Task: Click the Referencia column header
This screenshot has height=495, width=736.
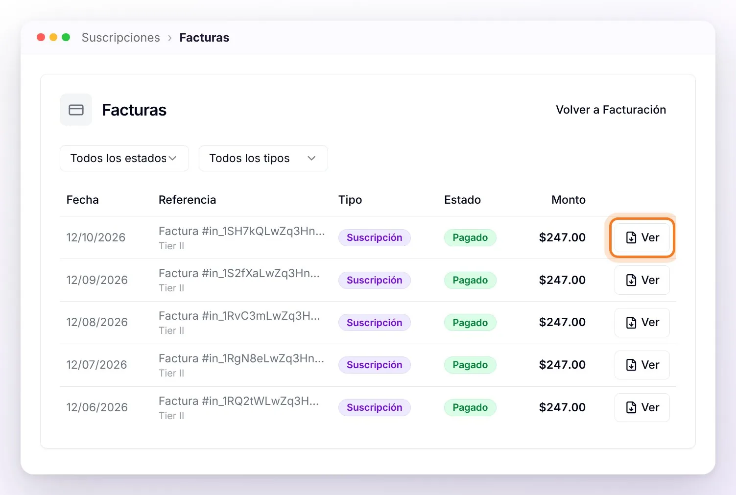Action: pos(187,200)
